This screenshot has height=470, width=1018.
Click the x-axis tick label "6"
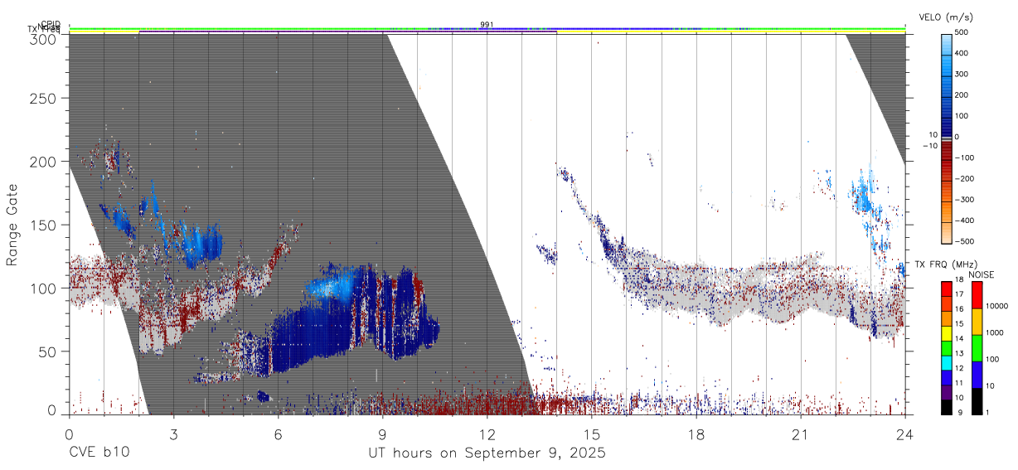[x=278, y=434]
